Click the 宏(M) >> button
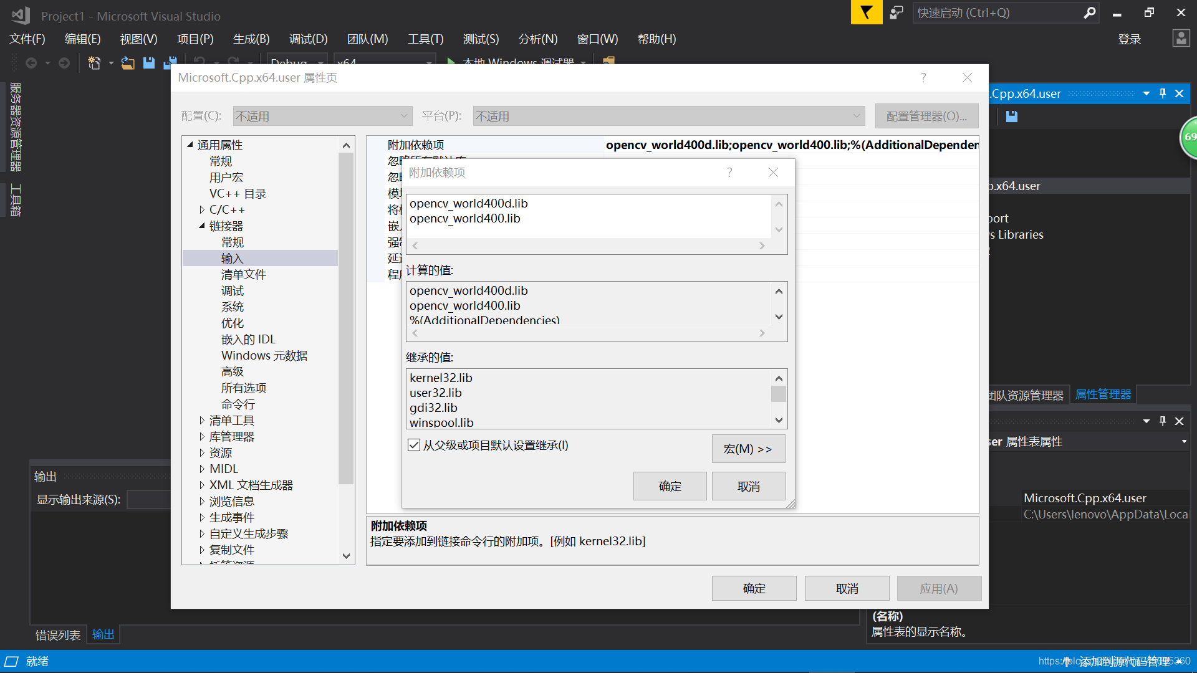Viewport: 1197px width, 673px height. click(x=748, y=449)
